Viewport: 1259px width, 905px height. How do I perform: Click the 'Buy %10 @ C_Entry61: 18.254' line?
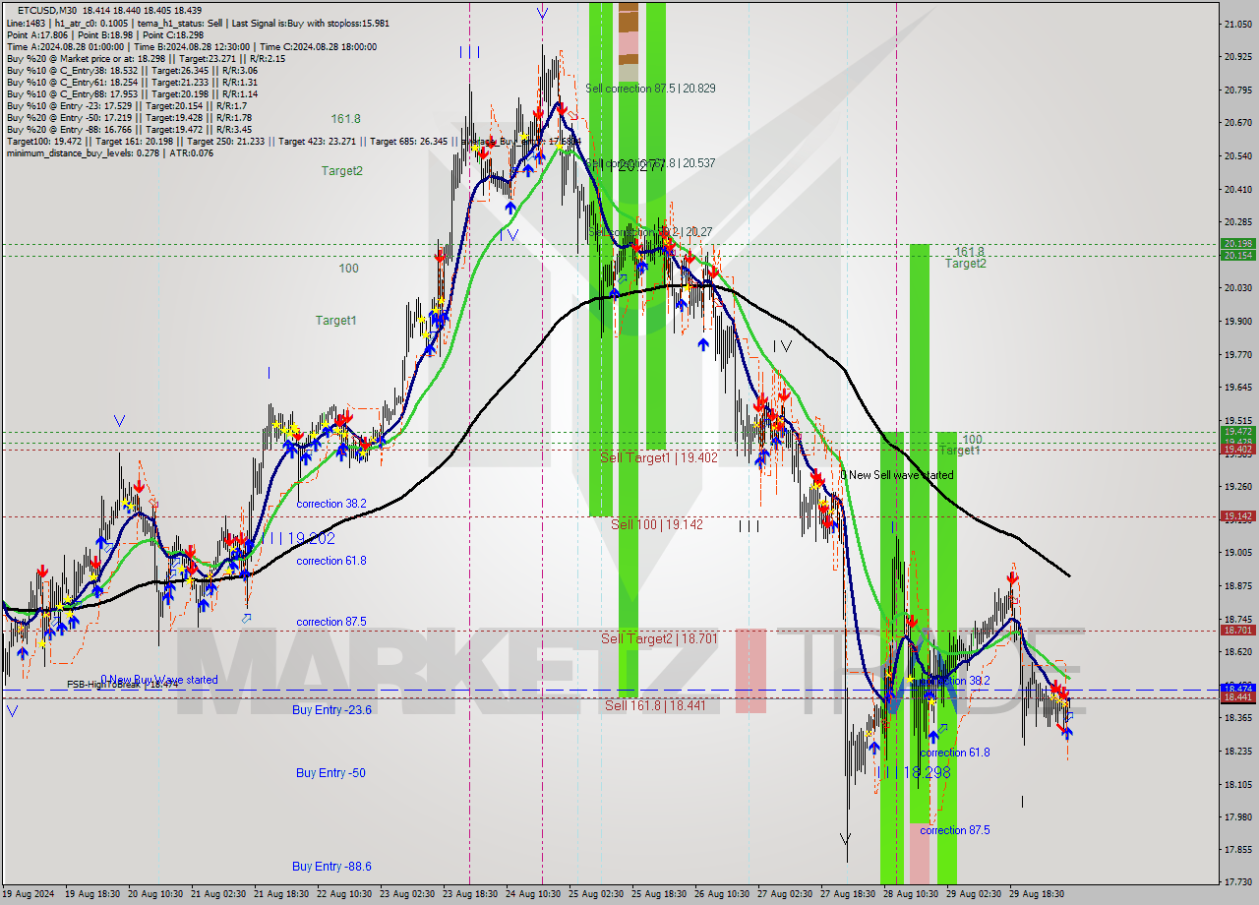tap(132, 83)
